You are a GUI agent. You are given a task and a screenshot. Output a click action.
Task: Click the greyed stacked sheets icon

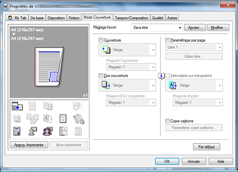pyautogui.click(x=17, y=119)
